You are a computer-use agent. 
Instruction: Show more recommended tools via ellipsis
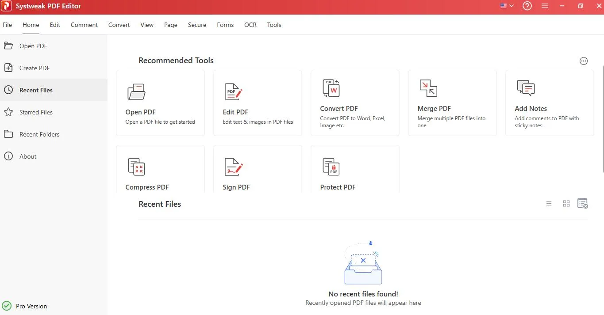pos(584,61)
